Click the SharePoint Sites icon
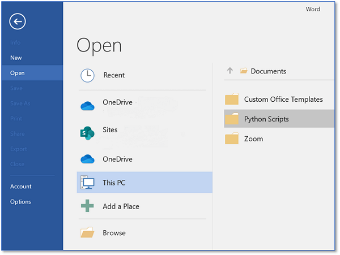Viewport: 340px width, 255px height. point(87,133)
